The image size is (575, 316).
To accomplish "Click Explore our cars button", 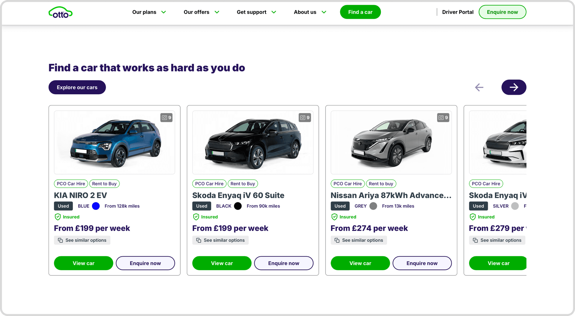I will coord(77,87).
